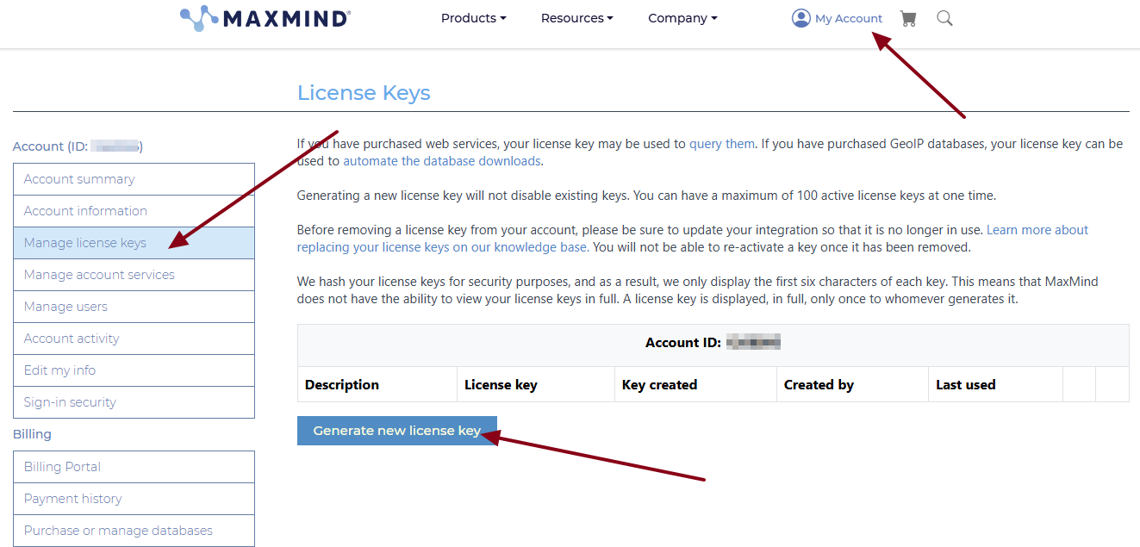
Task: Click the Account ID sidebar heading
Action: (78, 146)
